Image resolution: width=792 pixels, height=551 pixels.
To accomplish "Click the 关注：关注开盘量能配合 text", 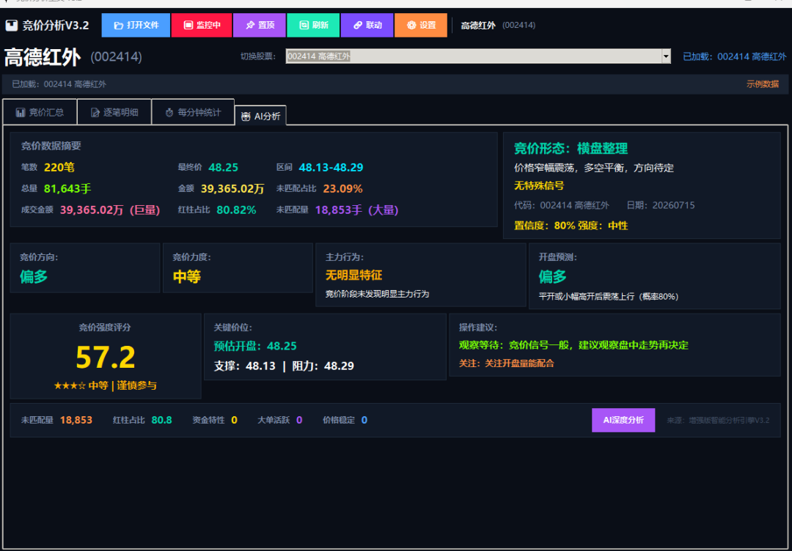I will point(506,363).
